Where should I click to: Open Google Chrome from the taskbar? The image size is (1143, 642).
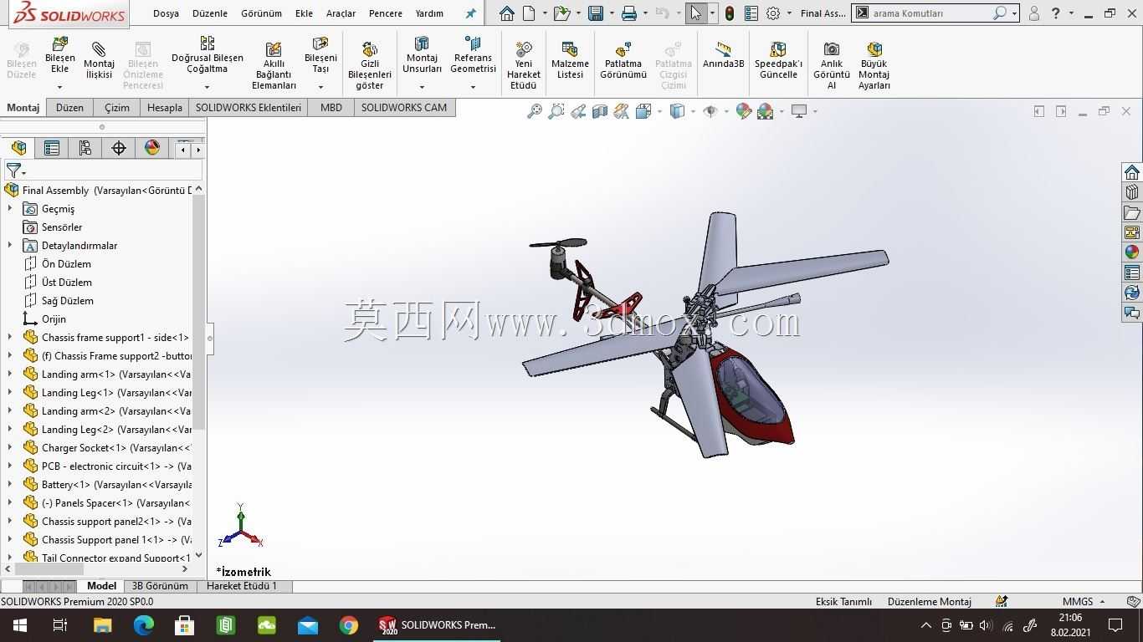point(349,624)
